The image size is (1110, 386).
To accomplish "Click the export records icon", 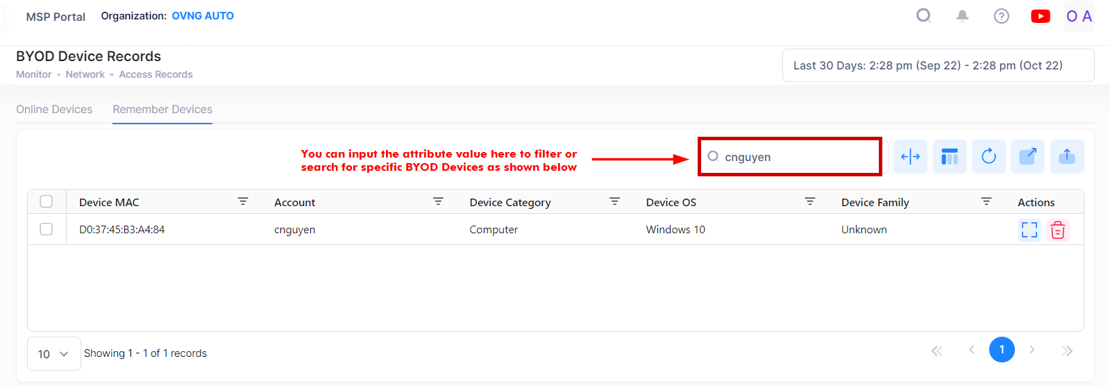I will pyautogui.click(x=1027, y=157).
